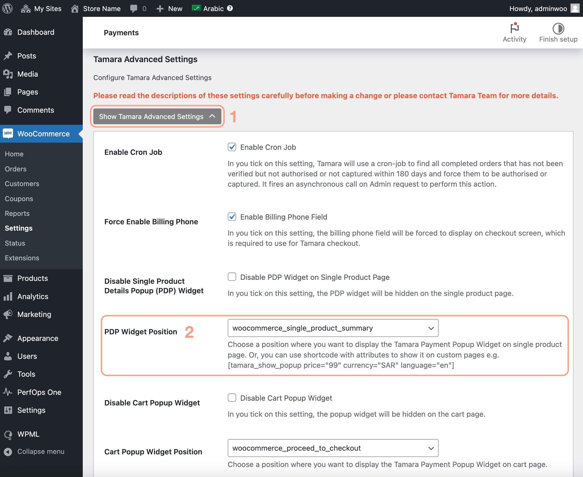Click the Collapse menu arrow icon
583x477 pixels.
click(8, 451)
